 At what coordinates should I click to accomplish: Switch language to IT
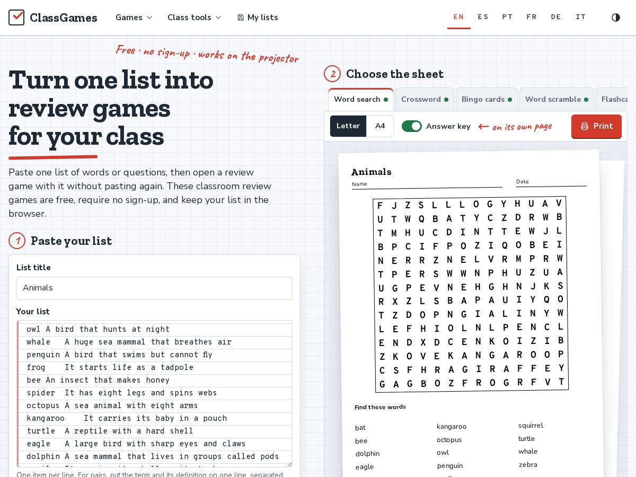click(x=581, y=17)
